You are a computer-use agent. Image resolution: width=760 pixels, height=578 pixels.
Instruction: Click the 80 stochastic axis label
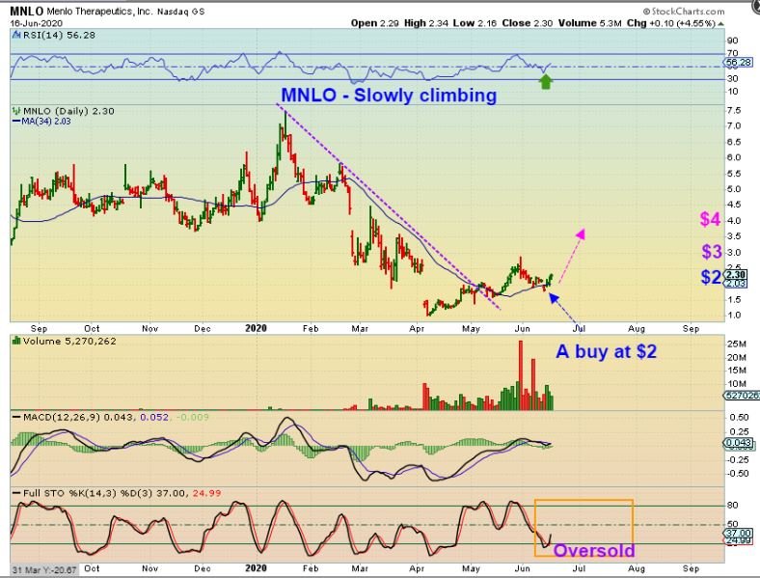click(x=732, y=506)
